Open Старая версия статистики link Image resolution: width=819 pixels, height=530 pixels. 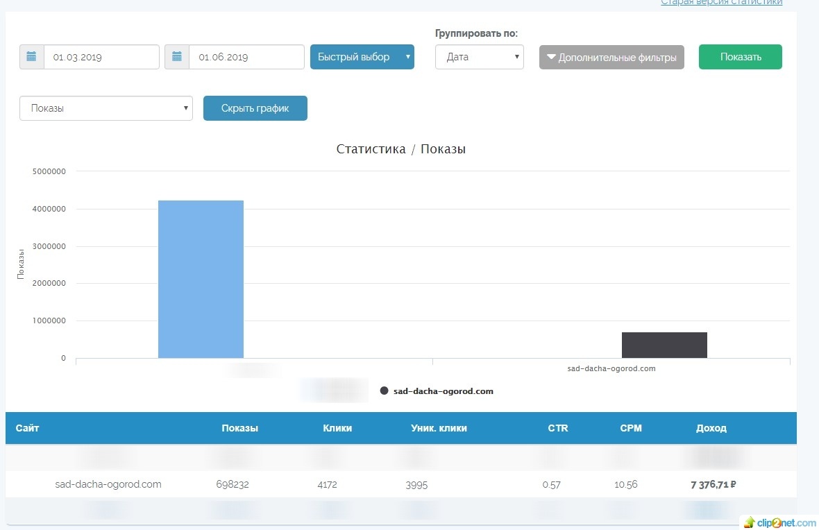click(721, 3)
